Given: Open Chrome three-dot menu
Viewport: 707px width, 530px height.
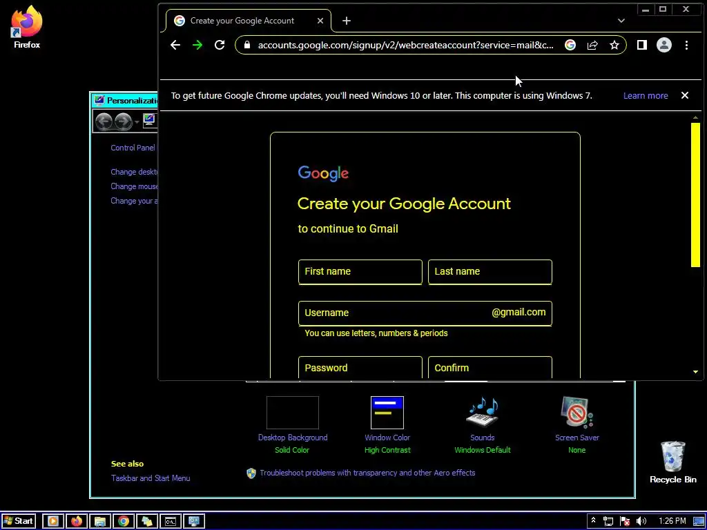Looking at the screenshot, I should coord(686,45).
